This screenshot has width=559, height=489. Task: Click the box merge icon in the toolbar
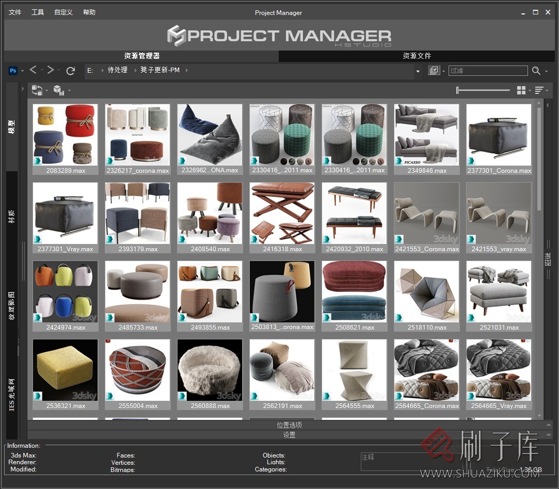coord(58,91)
